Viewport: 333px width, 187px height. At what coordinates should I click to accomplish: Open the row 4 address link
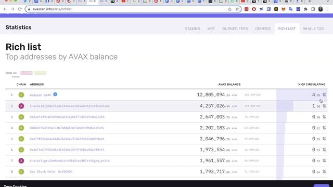click(67, 128)
